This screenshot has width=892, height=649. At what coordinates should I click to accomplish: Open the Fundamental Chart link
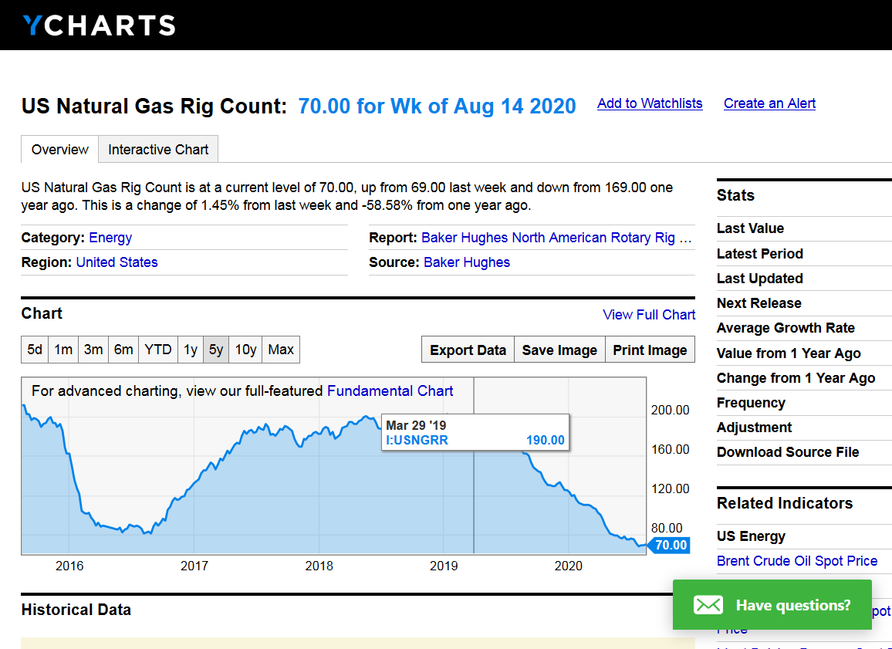pyautogui.click(x=390, y=390)
